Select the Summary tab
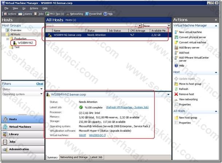 tap(52, 157)
